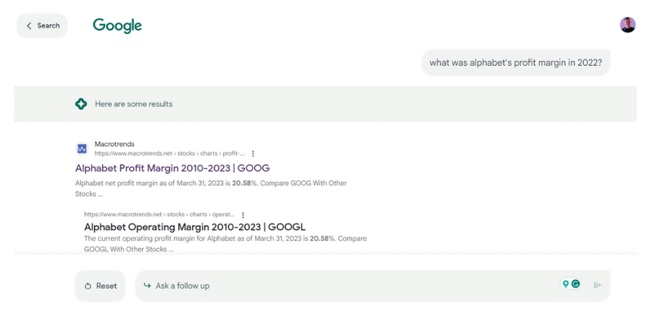Click the 'Here are some results' banner
Screen dimensions: 647x314
click(134, 103)
